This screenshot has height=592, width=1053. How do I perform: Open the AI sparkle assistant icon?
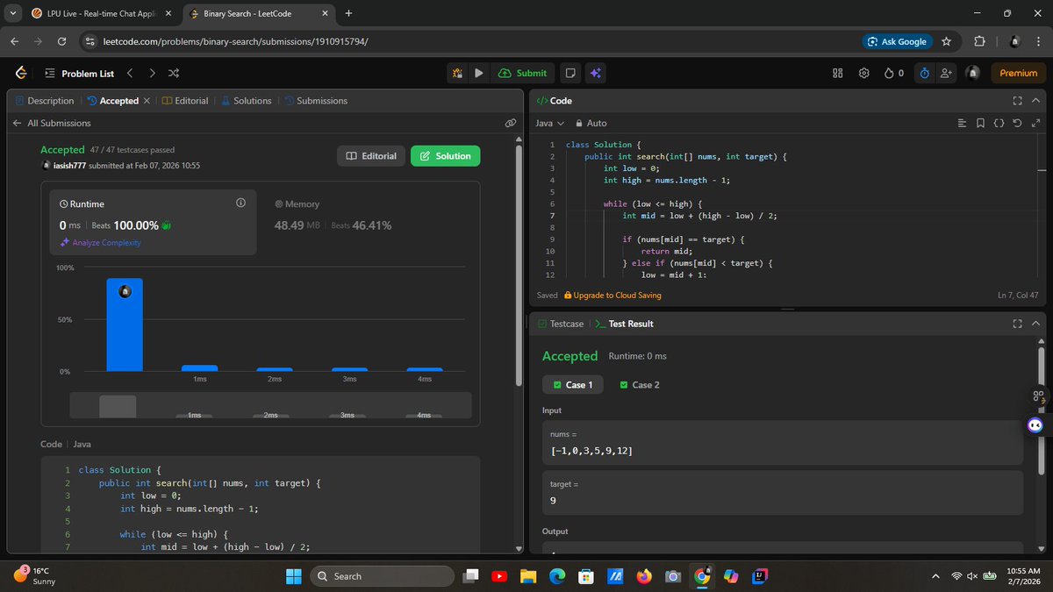pyautogui.click(x=595, y=74)
